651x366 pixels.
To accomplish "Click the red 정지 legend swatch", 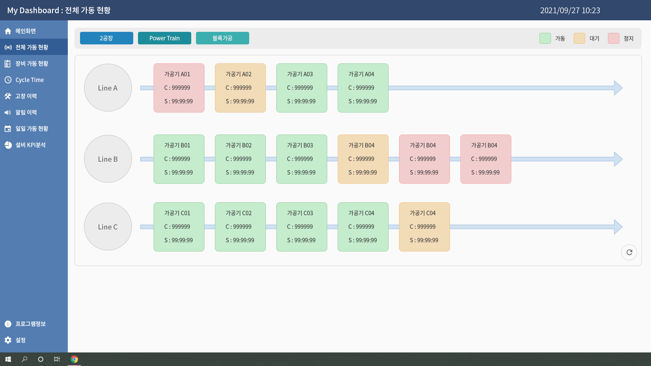I will [613, 38].
